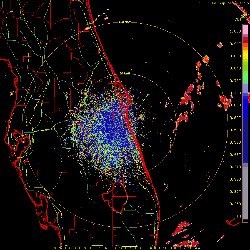Pick the gray segment of the color bar

245,193
